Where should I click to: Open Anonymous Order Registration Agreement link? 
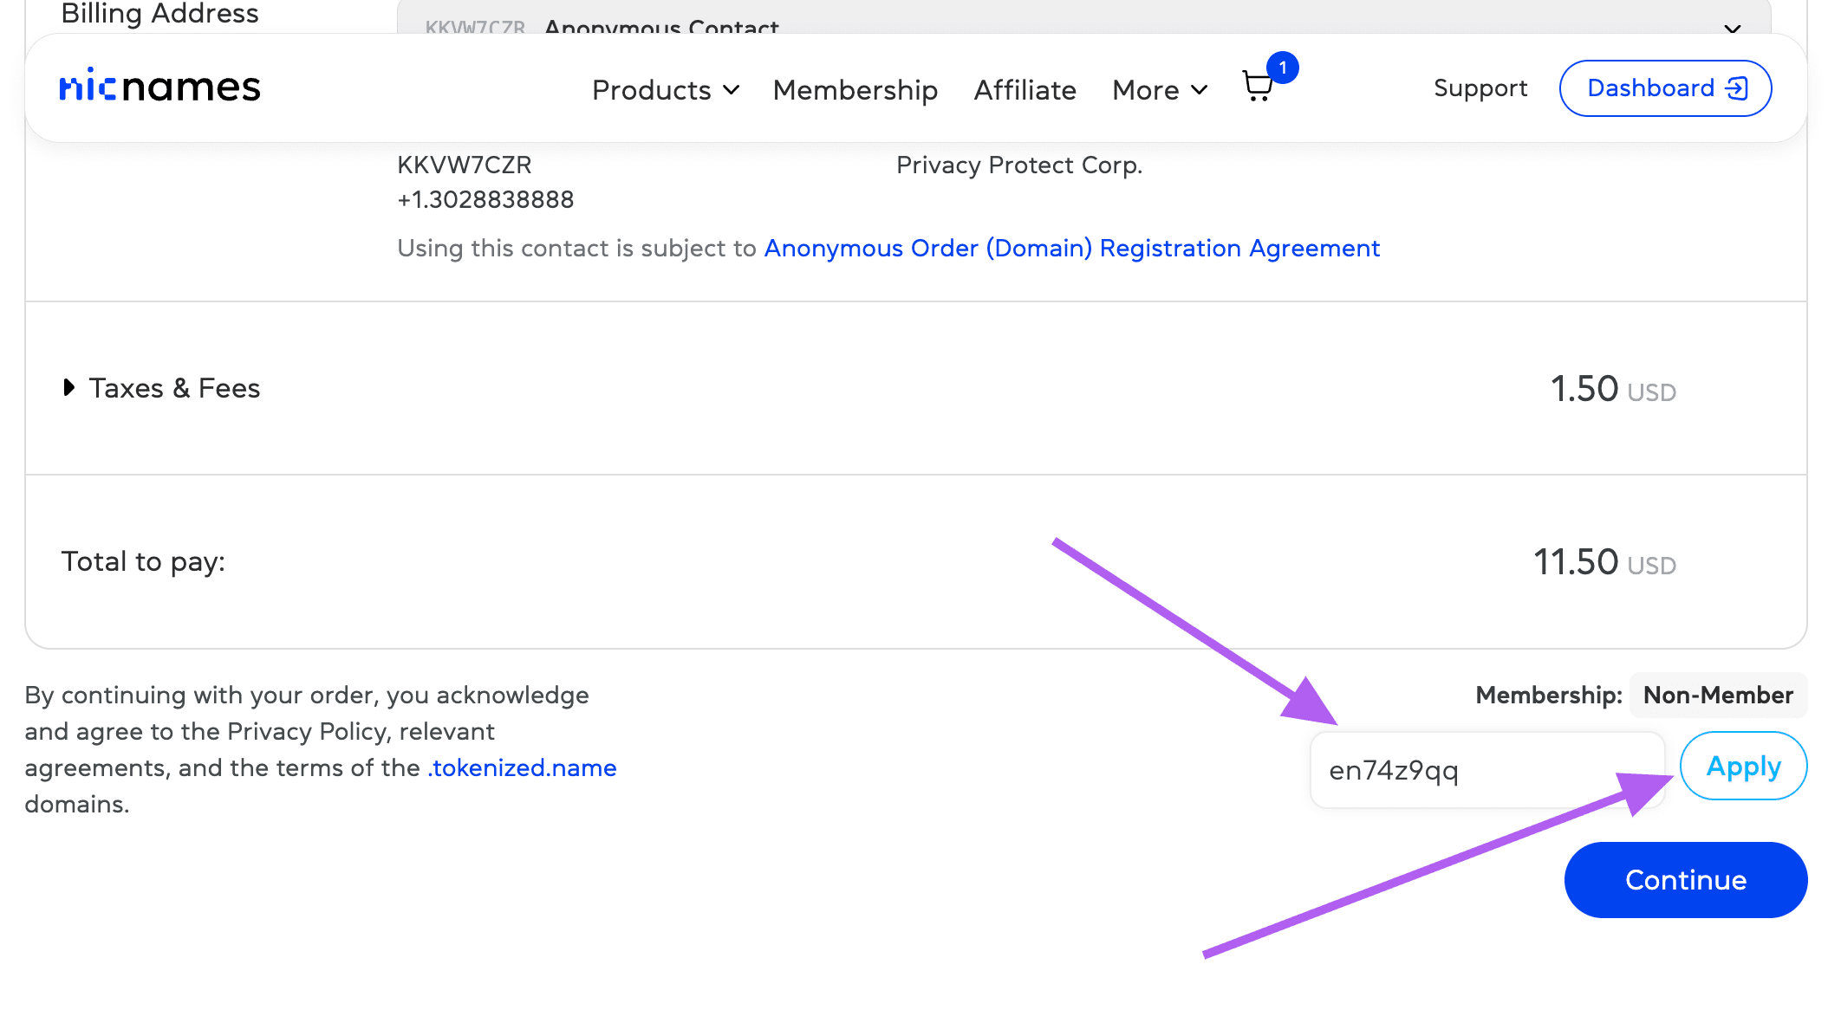(1071, 249)
